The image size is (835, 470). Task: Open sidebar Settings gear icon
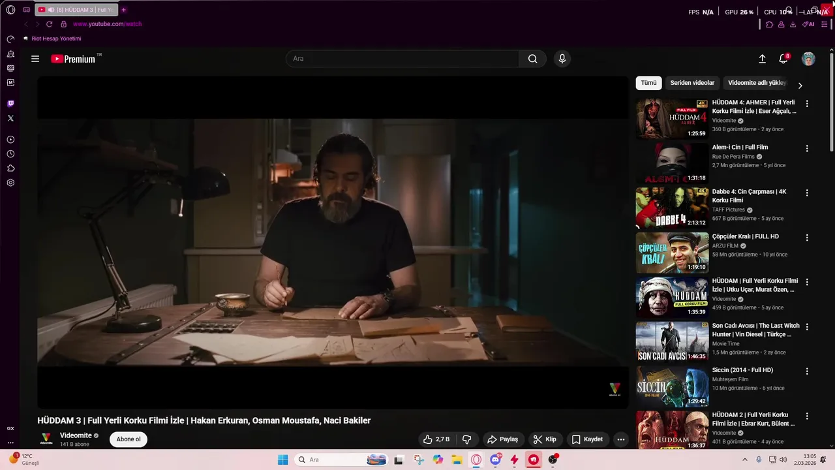[10, 183]
